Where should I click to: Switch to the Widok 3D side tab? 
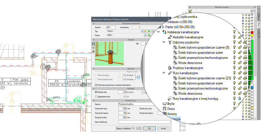pos(259,34)
